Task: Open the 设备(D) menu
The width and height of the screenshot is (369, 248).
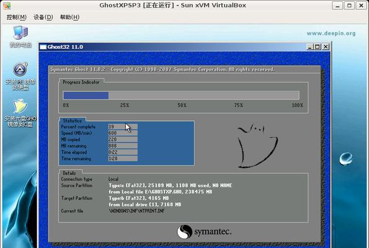Action: pyautogui.click(x=43, y=17)
